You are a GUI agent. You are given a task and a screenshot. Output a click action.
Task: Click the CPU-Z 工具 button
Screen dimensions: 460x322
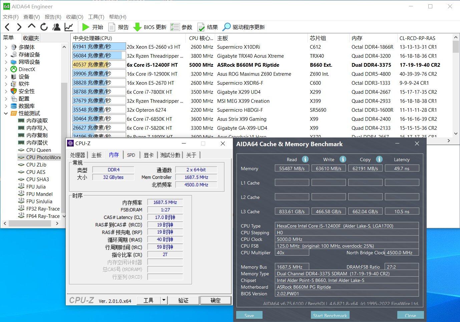coord(148,300)
